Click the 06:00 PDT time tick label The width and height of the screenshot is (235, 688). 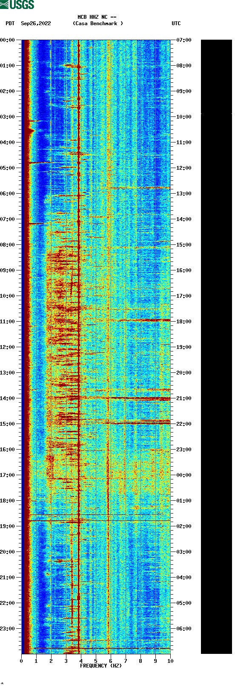pos(8,194)
